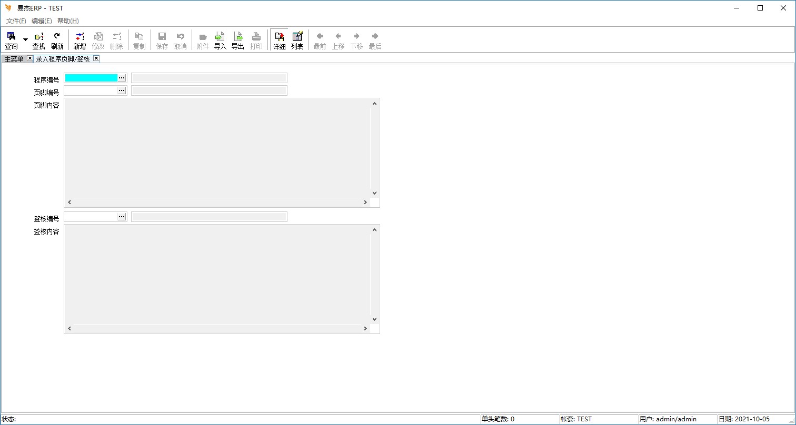This screenshot has width=796, height=425.
Task: Open the dropdown arrow beside 查询
Action: 25,40
